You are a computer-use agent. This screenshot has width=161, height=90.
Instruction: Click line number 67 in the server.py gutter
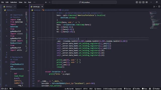(33, 81)
